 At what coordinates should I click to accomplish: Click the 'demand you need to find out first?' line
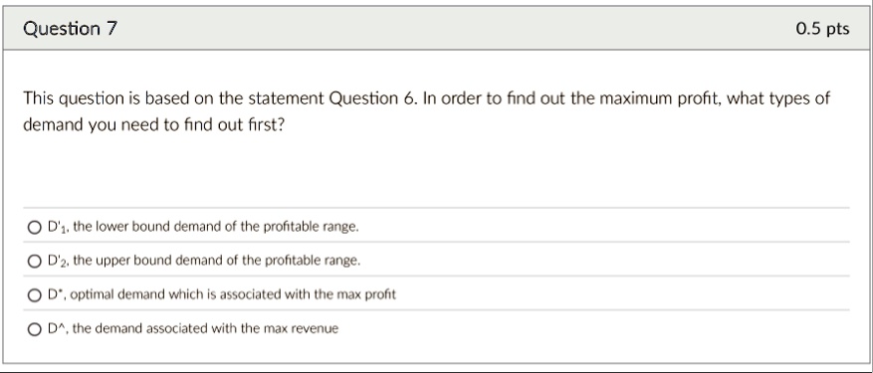click(153, 124)
